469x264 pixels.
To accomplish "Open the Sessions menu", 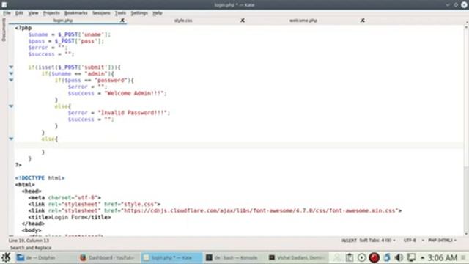I will point(101,13).
